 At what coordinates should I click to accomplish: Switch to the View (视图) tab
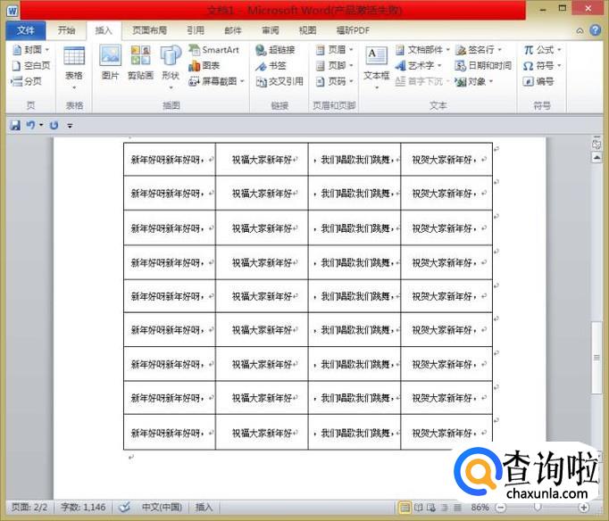[x=307, y=30]
